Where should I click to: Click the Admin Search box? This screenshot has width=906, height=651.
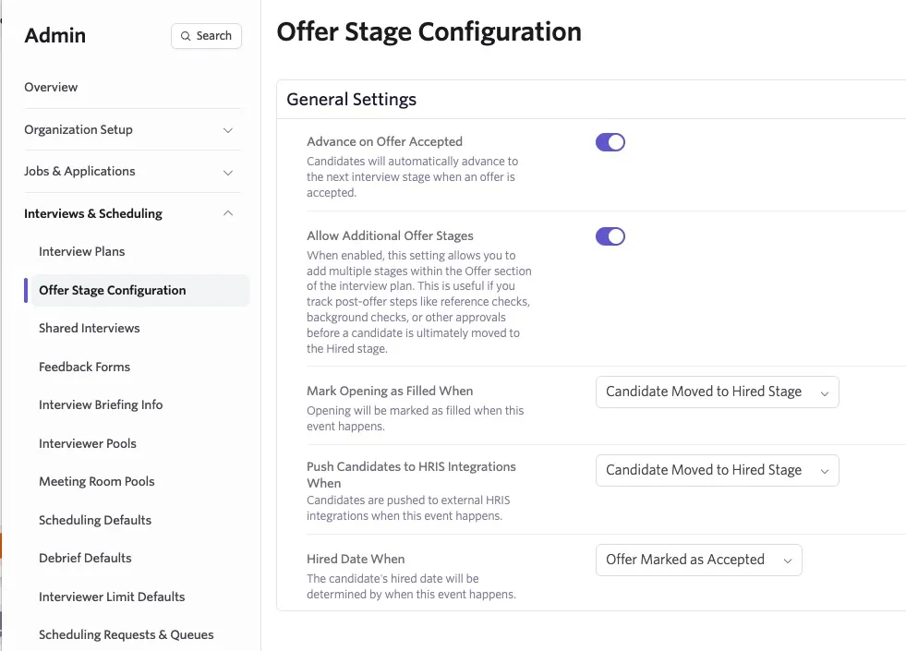206,36
